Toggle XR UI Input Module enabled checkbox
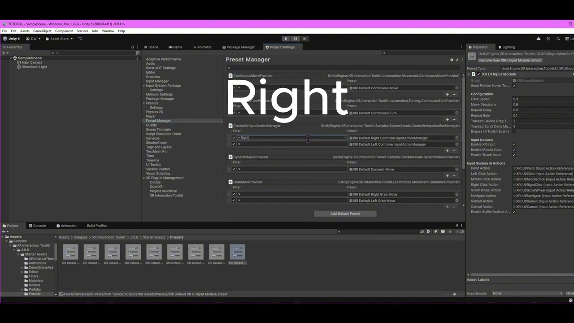 point(479,74)
